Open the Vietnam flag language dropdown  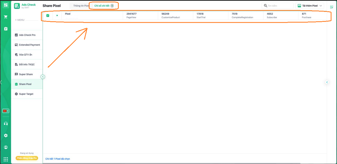click(x=6, y=111)
